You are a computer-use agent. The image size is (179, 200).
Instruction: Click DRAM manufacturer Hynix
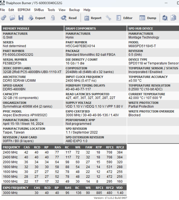[x=70, y=37]
